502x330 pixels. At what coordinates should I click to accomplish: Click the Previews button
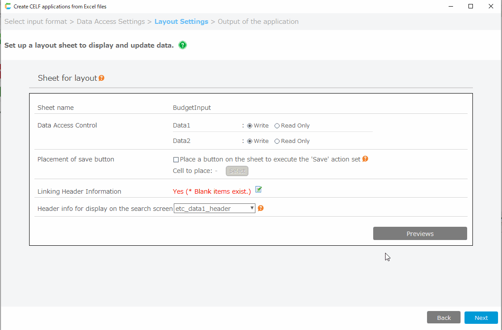[x=420, y=234]
